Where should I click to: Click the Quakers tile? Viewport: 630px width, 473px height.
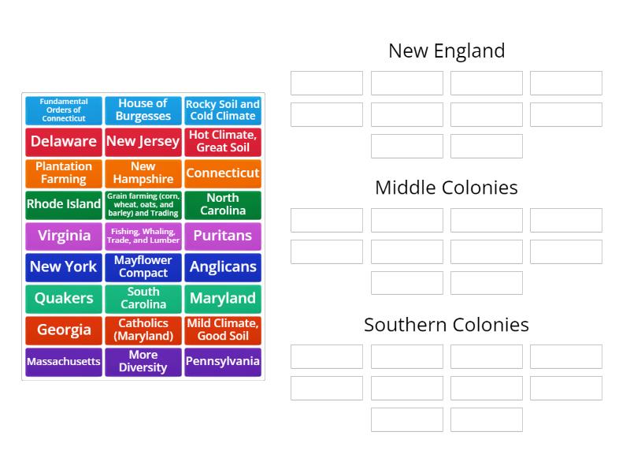(64, 299)
